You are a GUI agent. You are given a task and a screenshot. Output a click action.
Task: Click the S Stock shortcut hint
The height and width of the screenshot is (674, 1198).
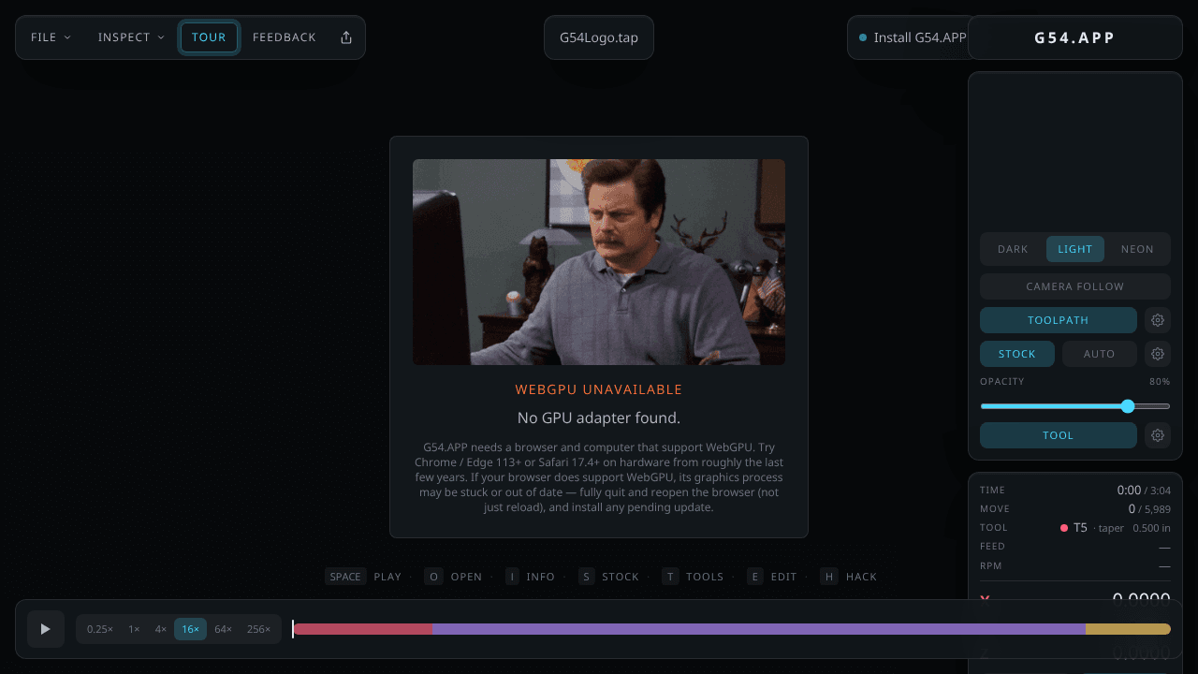[x=608, y=577]
